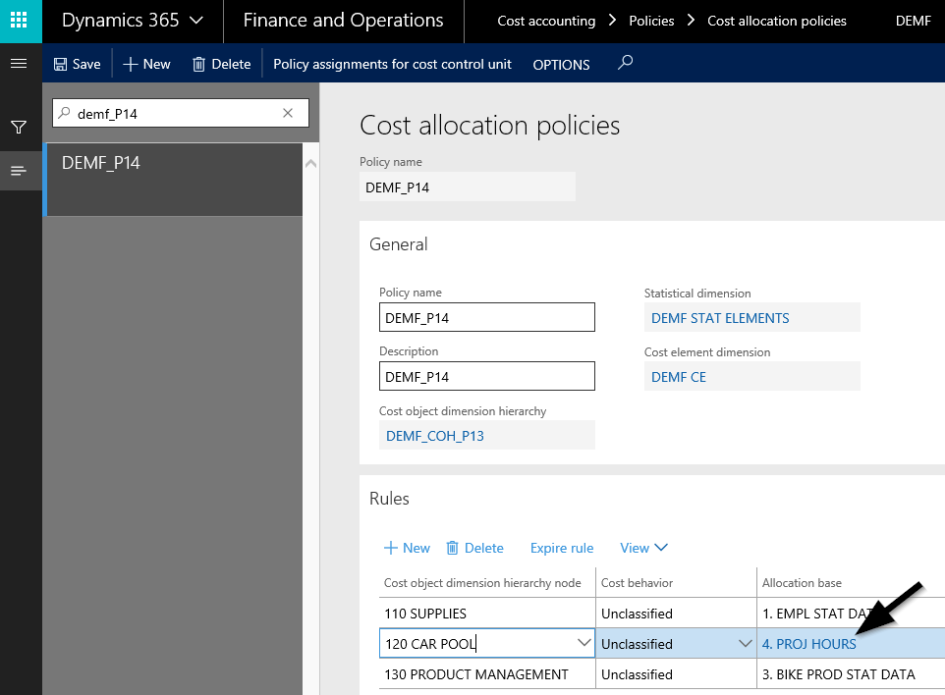Screen dimensions: 945x695
Task: Click the Expire rule button
Action: click(562, 548)
